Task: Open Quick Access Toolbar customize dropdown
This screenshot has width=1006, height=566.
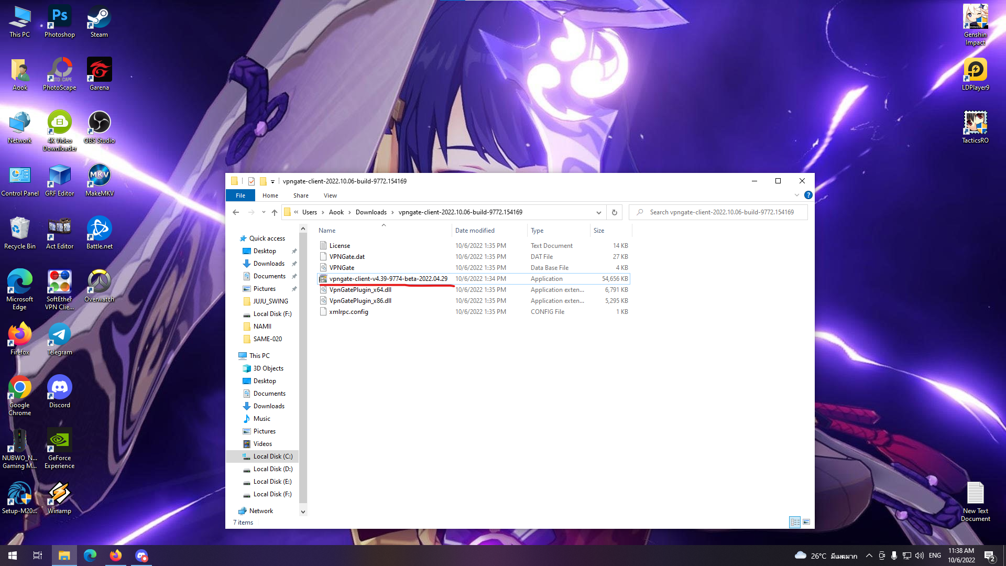Action: [x=272, y=181]
